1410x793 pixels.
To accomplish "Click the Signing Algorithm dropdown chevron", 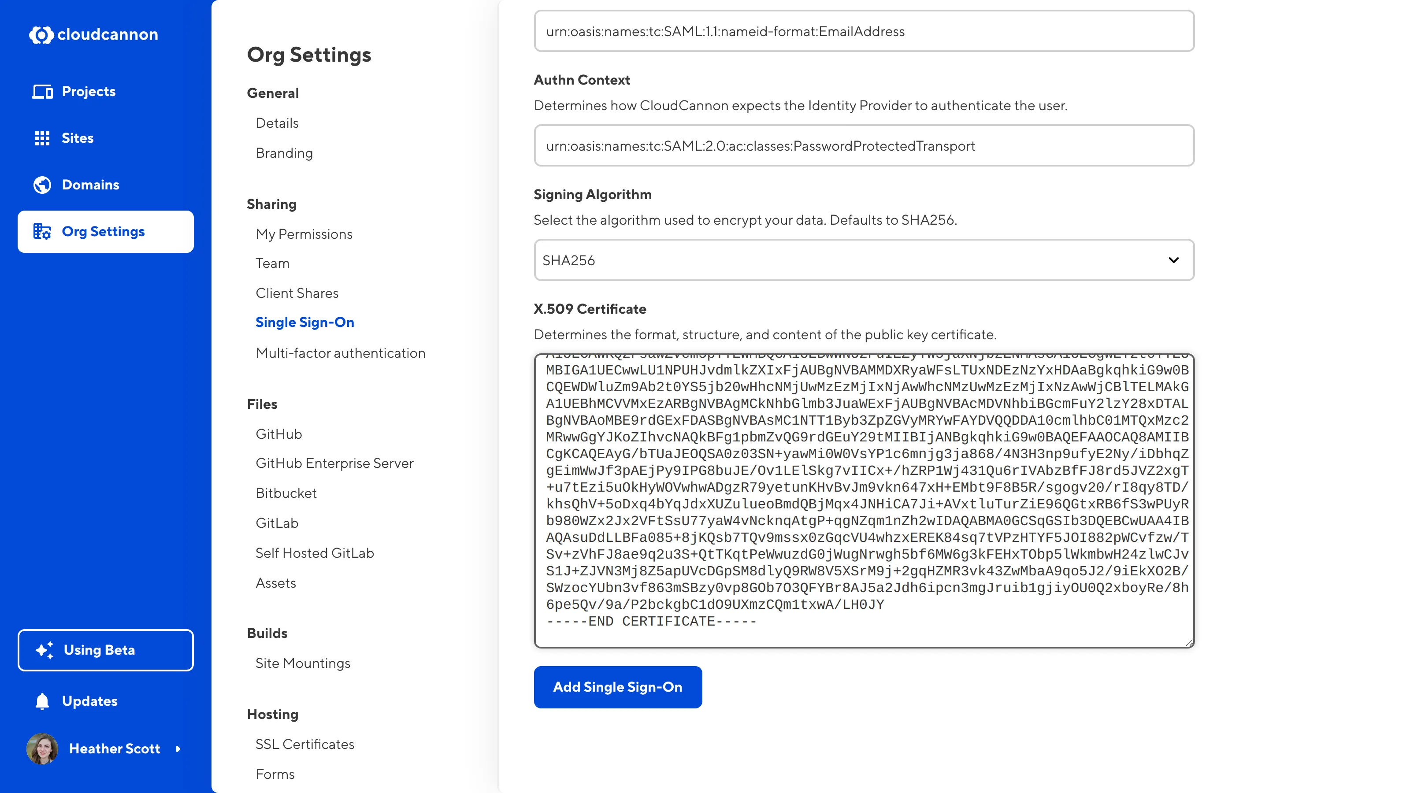I will 1173,260.
